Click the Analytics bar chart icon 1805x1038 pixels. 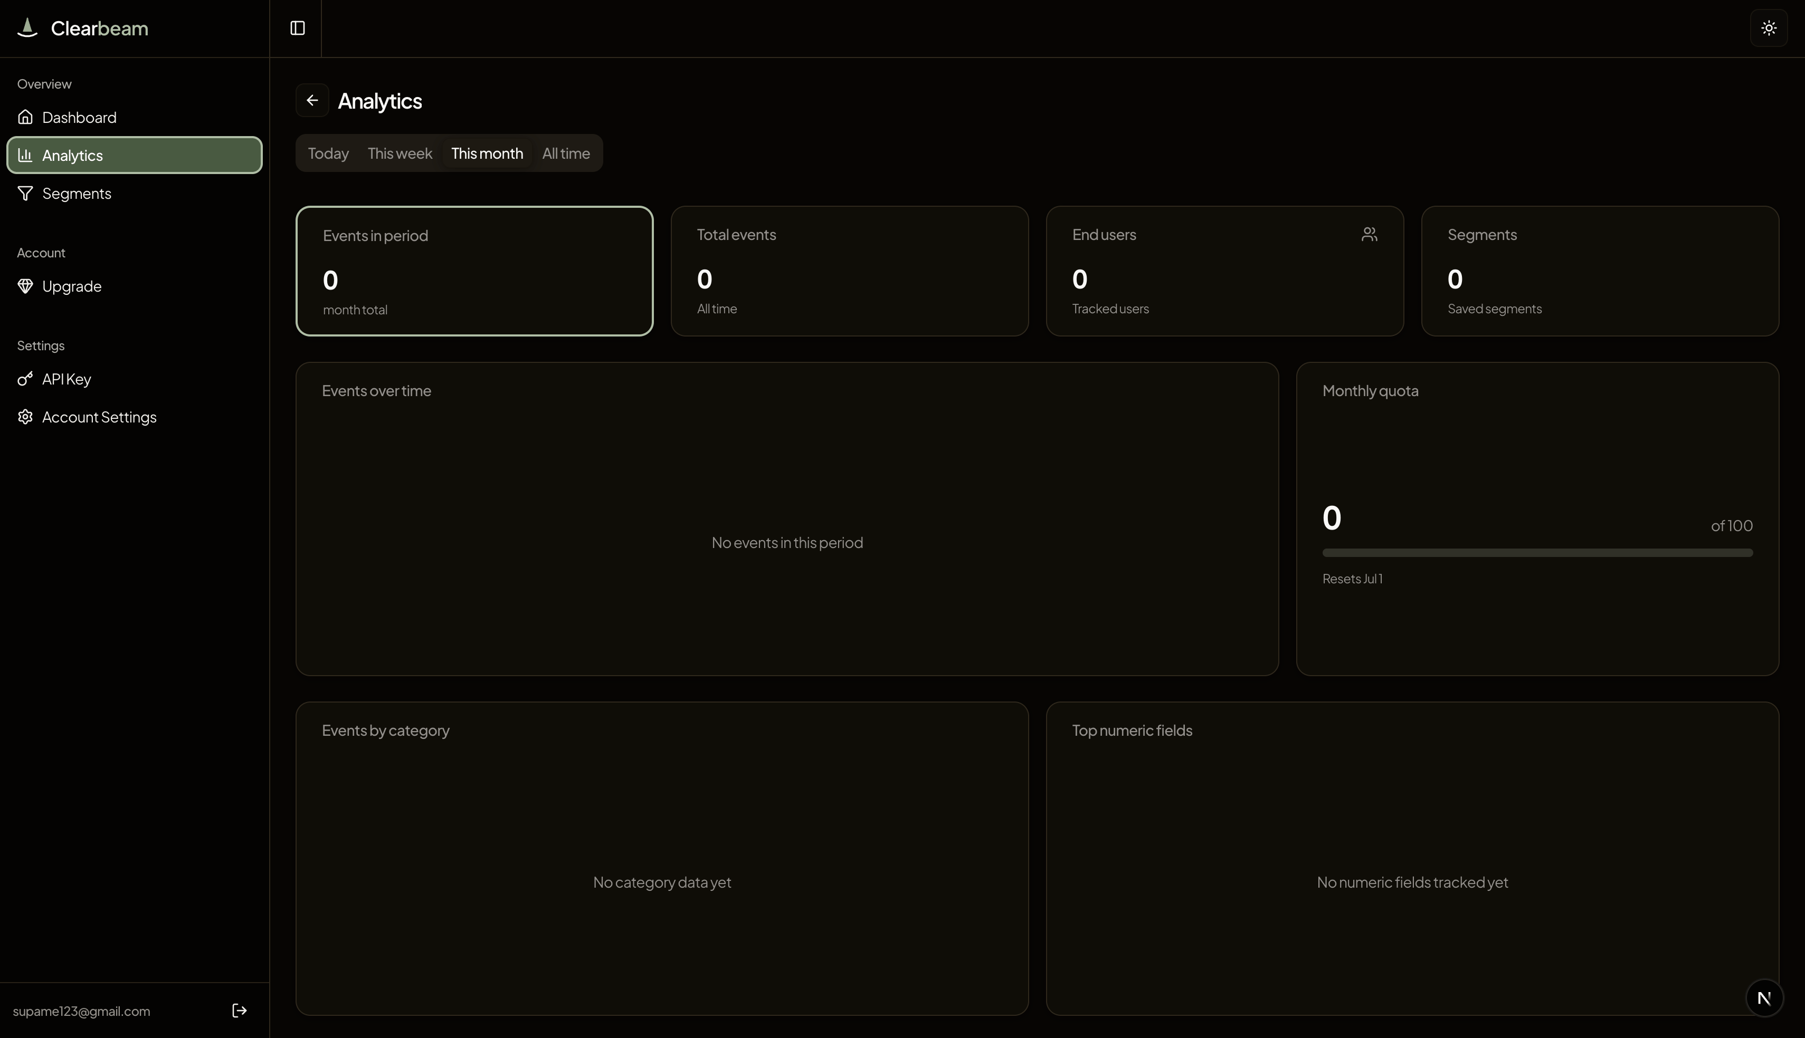tap(26, 155)
